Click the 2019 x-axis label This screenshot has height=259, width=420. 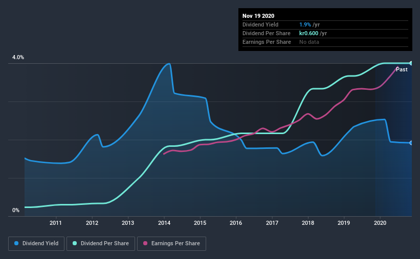coord(344,223)
